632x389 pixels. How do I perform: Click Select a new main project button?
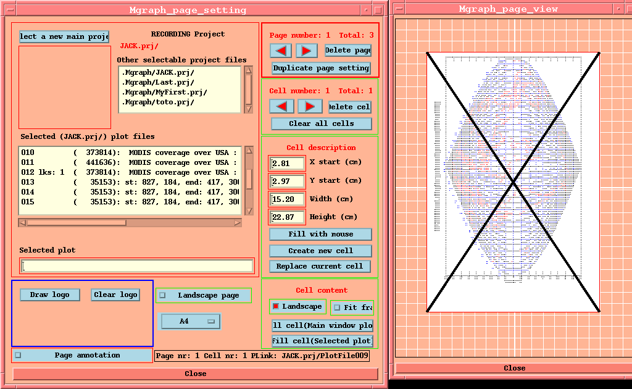coord(64,36)
